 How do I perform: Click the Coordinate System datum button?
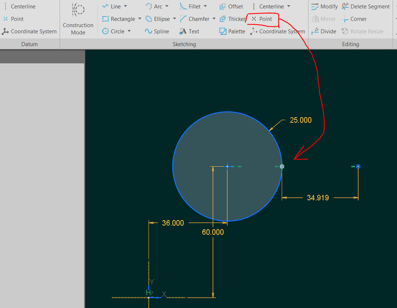pyautogui.click(x=29, y=31)
